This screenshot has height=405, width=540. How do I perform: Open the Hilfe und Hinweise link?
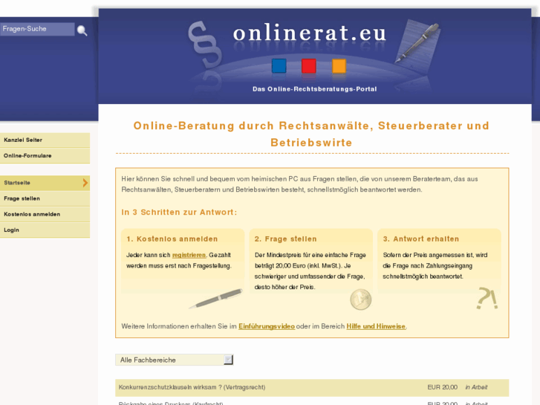click(x=376, y=326)
